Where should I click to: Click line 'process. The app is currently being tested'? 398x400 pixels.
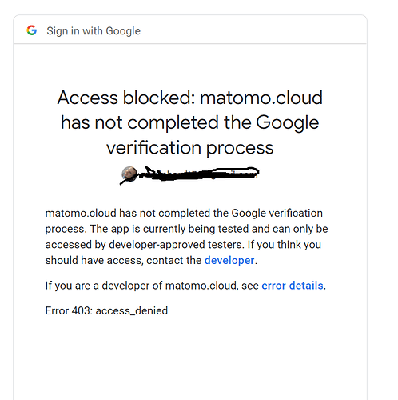(186, 229)
